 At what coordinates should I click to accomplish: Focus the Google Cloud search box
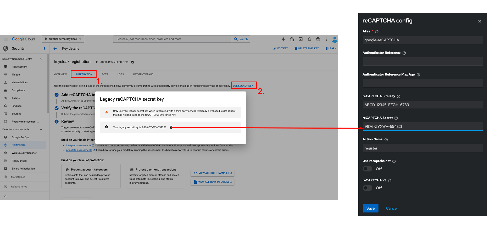click(172, 39)
